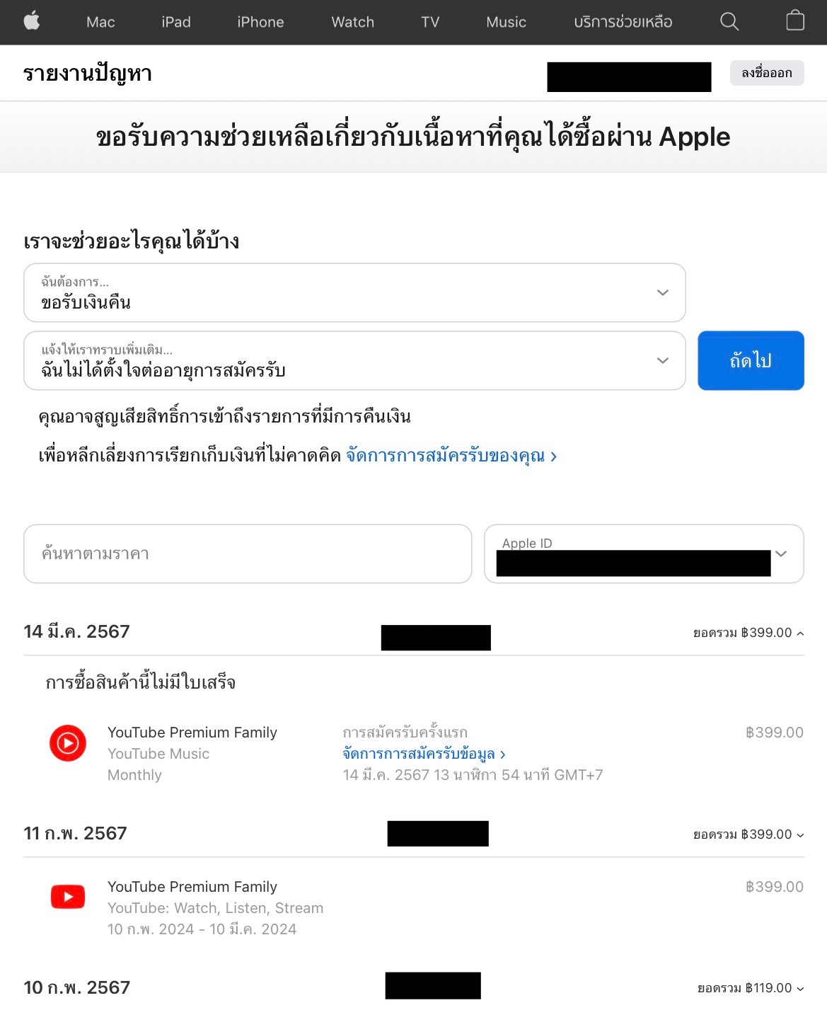The width and height of the screenshot is (827, 1010).
Task: Open the shopping bag icon
Action: [795, 21]
